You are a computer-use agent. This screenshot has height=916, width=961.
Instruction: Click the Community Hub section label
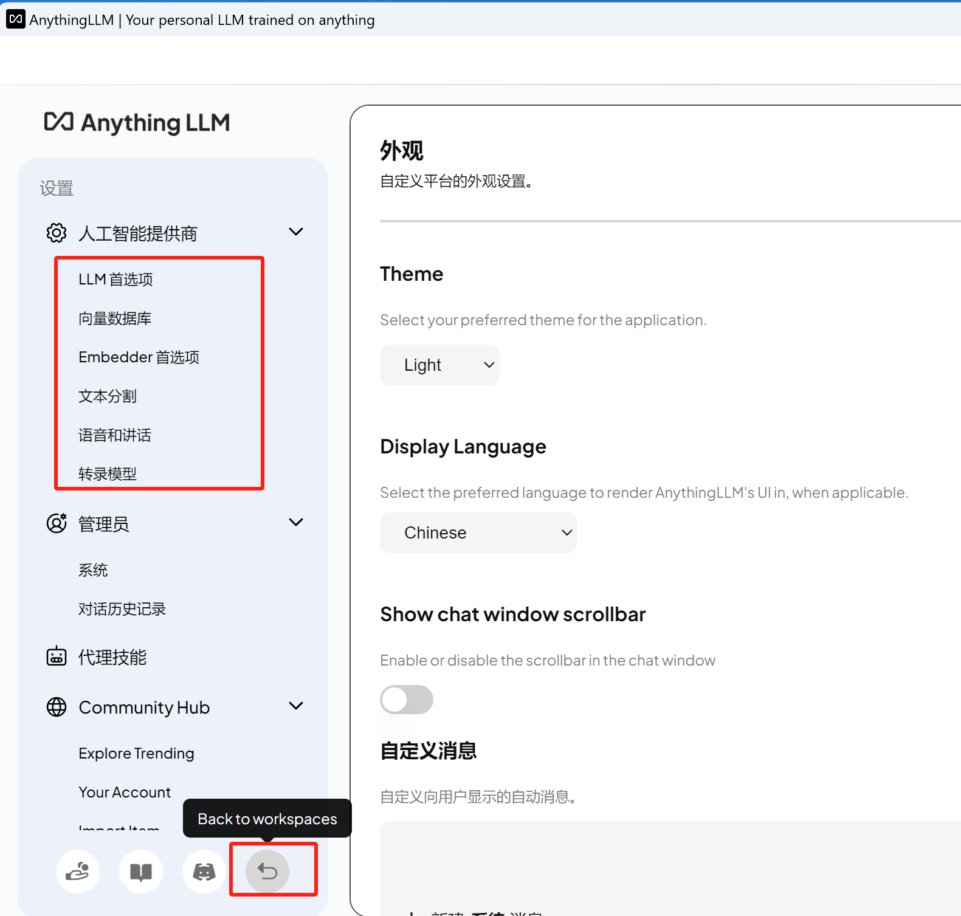pos(144,708)
